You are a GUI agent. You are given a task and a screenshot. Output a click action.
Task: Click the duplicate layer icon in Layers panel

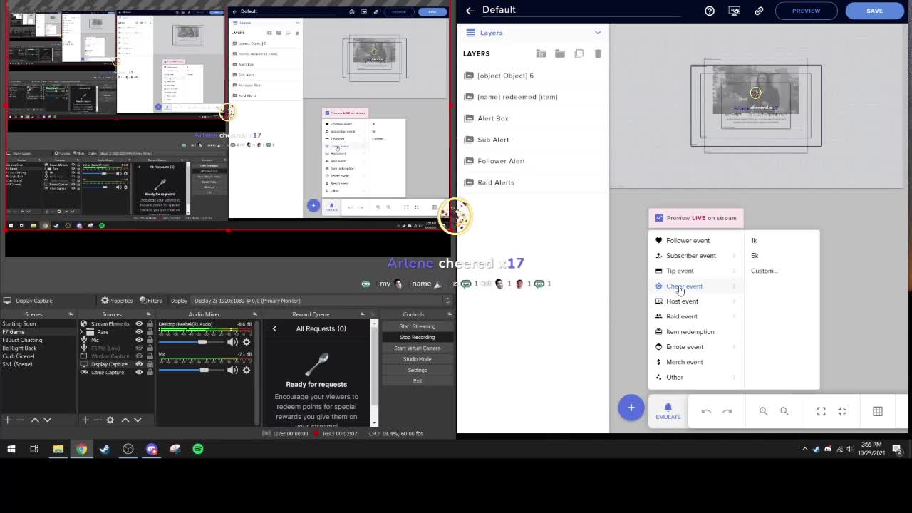point(579,53)
